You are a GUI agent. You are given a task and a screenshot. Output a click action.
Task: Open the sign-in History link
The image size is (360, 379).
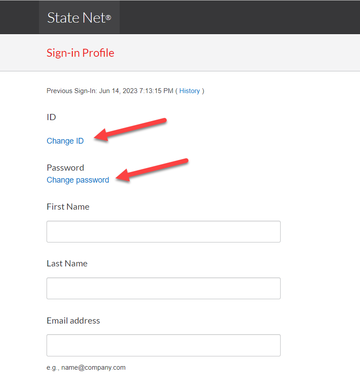[189, 91]
